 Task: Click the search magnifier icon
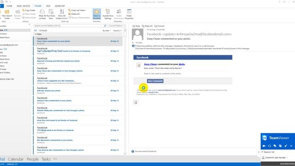tap(105, 26)
